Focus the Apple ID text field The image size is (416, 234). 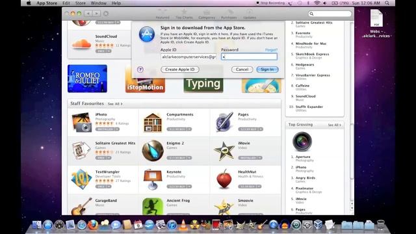188,57
